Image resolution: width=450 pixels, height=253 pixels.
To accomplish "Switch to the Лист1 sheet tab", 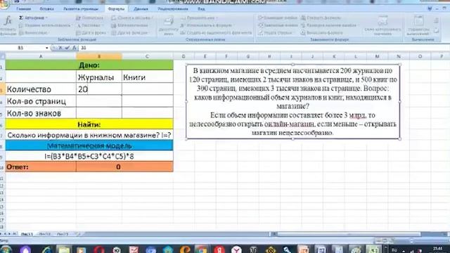I will [x=27, y=234].
